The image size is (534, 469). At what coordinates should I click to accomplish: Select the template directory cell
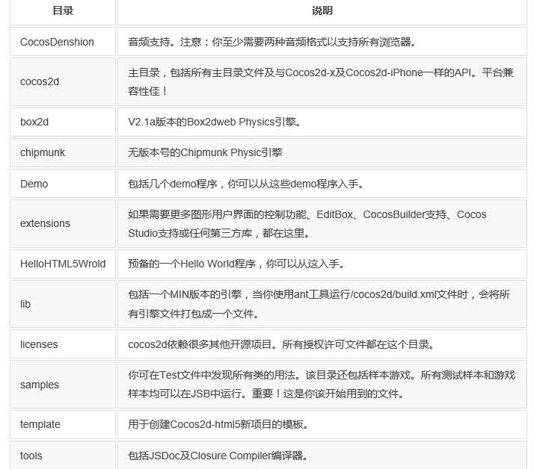coord(63,424)
